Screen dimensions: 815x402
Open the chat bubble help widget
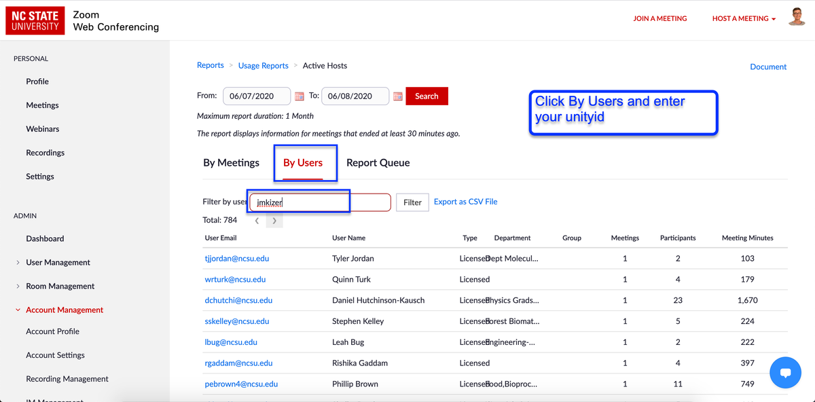pos(786,372)
